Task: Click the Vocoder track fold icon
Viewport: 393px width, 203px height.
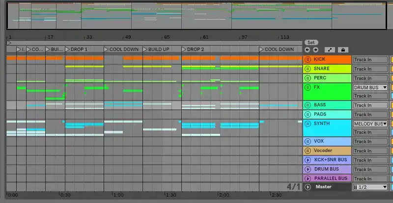Action: [308, 151]
